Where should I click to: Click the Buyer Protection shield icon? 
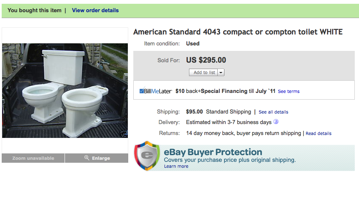(x=146, y=156)
